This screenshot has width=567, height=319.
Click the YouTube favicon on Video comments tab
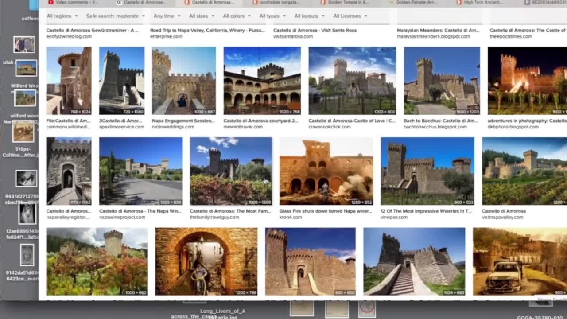[50, 2]
